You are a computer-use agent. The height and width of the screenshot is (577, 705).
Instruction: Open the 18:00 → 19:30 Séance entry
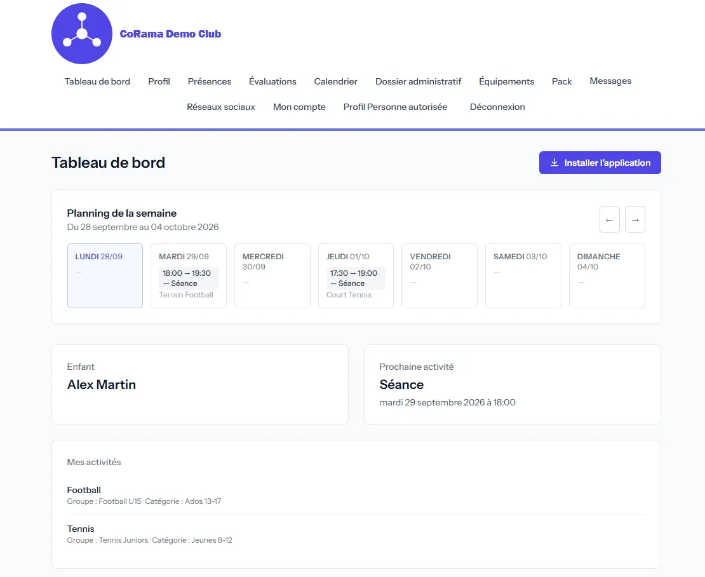click(x=189, y=278)
